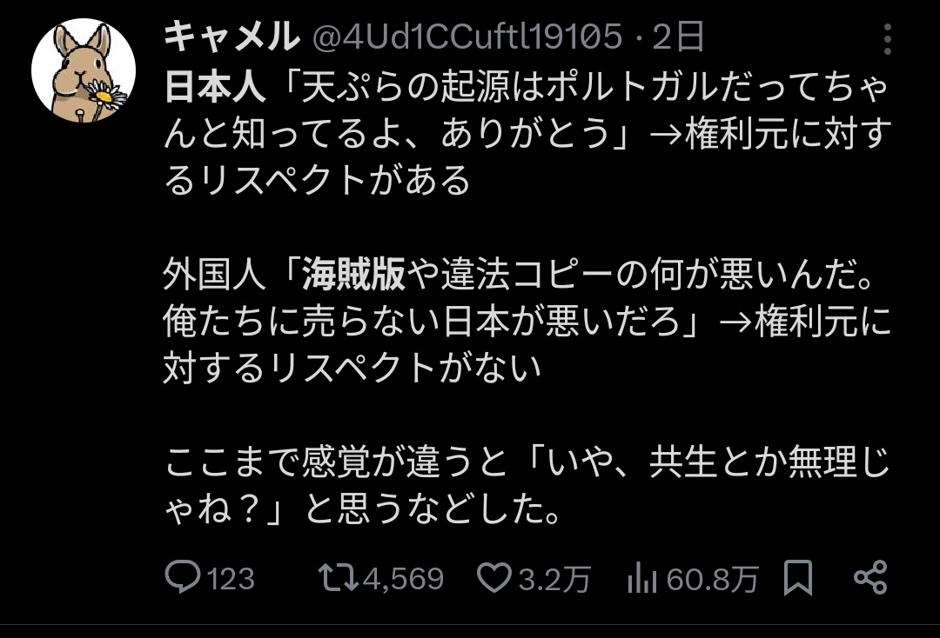
Task: Like the tweet with the heart icon
Action: point(494,578)
